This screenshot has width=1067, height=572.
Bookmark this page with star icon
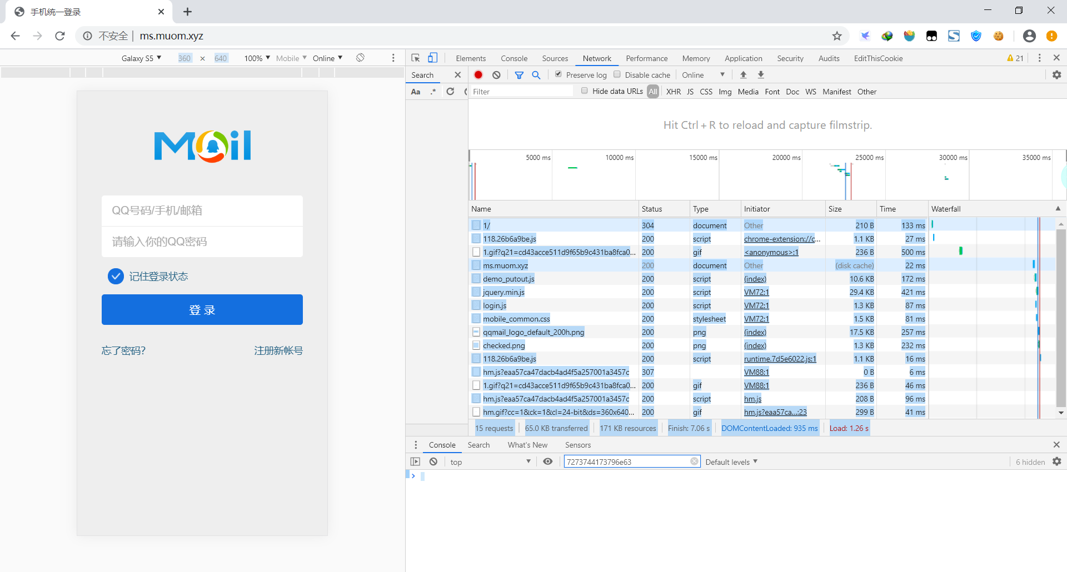(x=837, y=36)
